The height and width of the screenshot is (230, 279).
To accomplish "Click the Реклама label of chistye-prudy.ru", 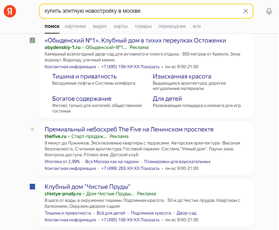I will [146, 194].
